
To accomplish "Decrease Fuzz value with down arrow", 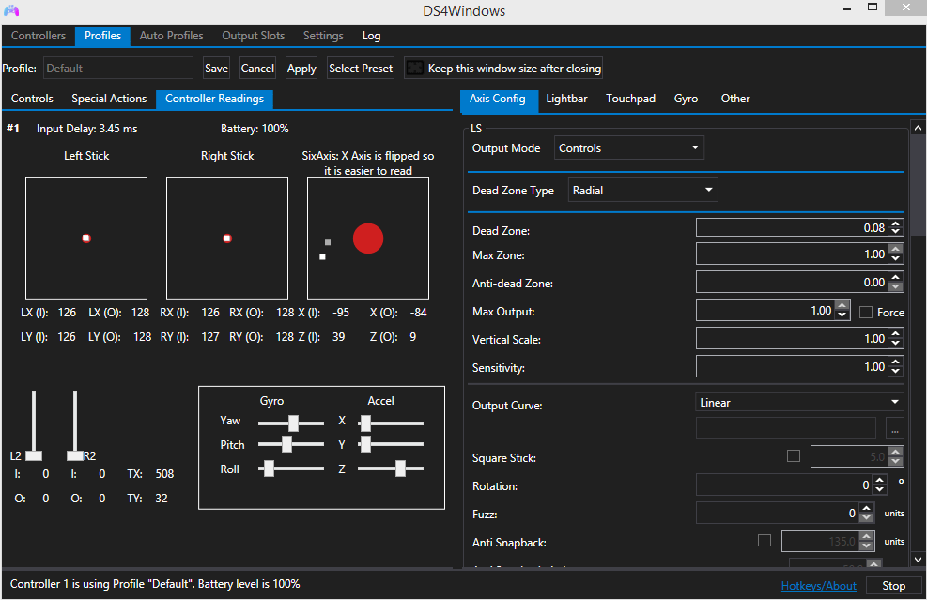I will point(867,518).
